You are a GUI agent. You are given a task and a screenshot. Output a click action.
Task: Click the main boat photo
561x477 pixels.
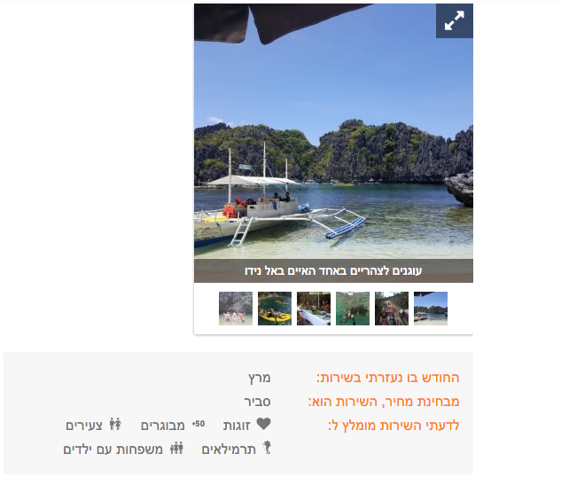coord(333,143)
